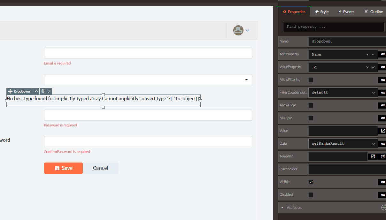
Task: Open the Value property code editor icon
Action: point(383,131)
